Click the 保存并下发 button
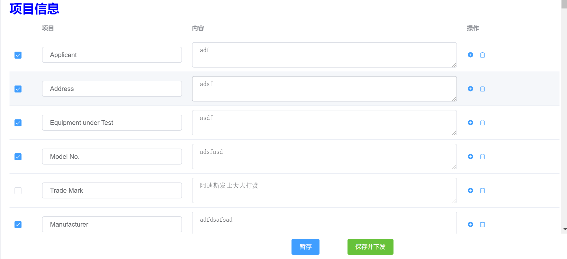The height and width of the screenshot is (259, 567). pyautogui.click(x=370, y=247)
